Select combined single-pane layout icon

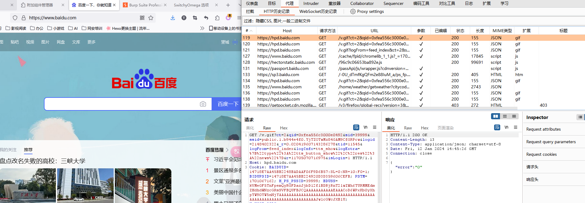coord(514,116)
